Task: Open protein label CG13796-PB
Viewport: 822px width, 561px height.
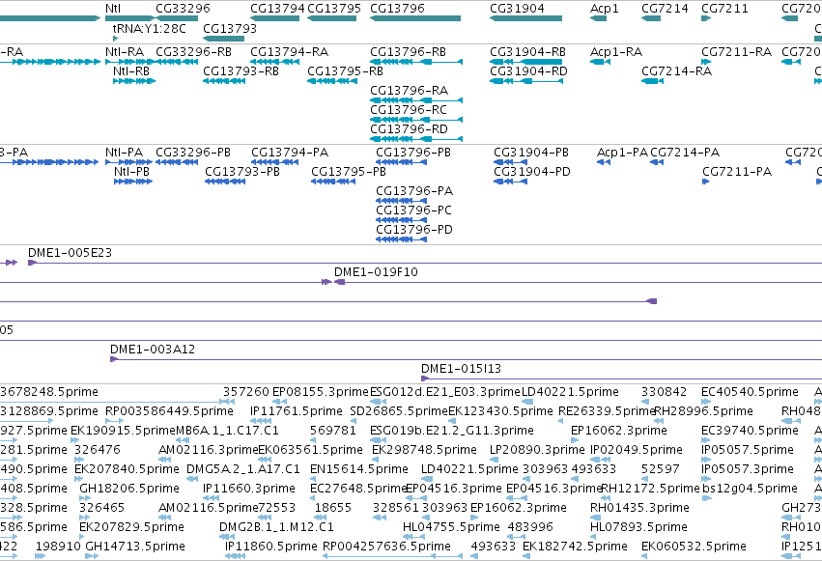Action: point(413,153)
